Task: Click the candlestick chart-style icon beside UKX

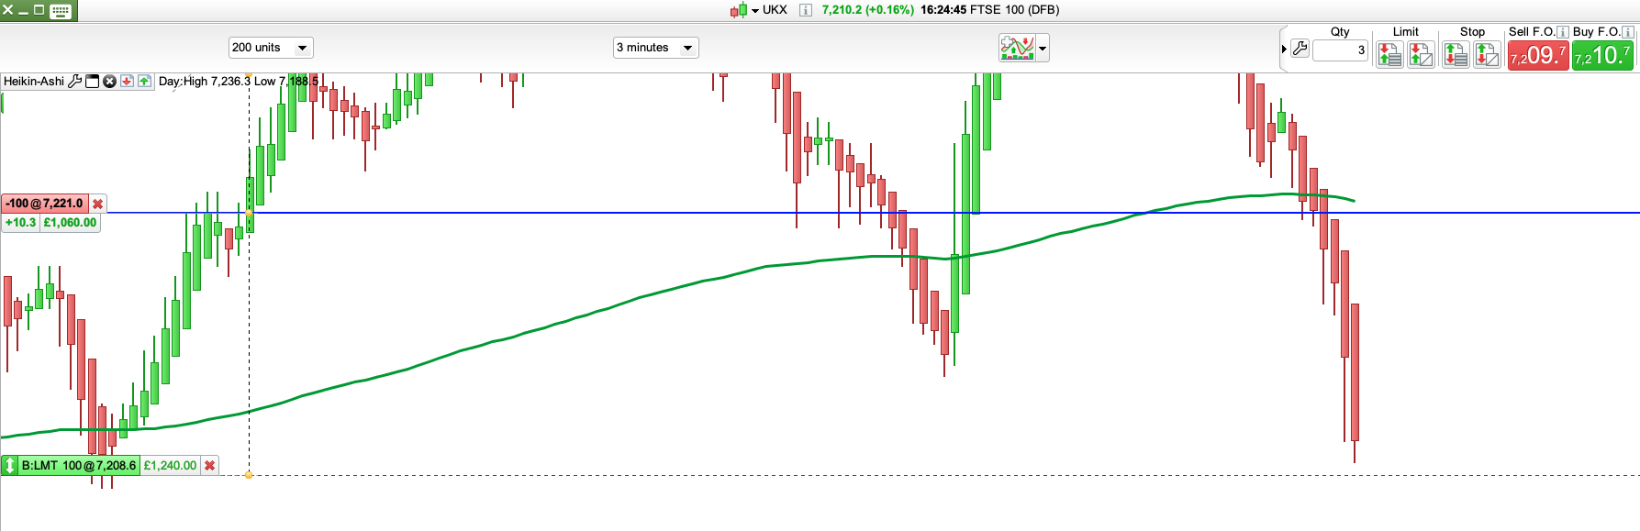Action: 739,10
